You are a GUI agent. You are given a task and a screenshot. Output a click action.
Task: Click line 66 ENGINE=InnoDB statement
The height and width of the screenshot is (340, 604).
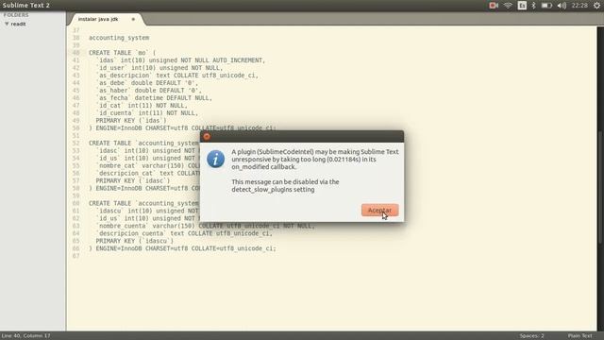pyautogui.click(x=182, y=248)
